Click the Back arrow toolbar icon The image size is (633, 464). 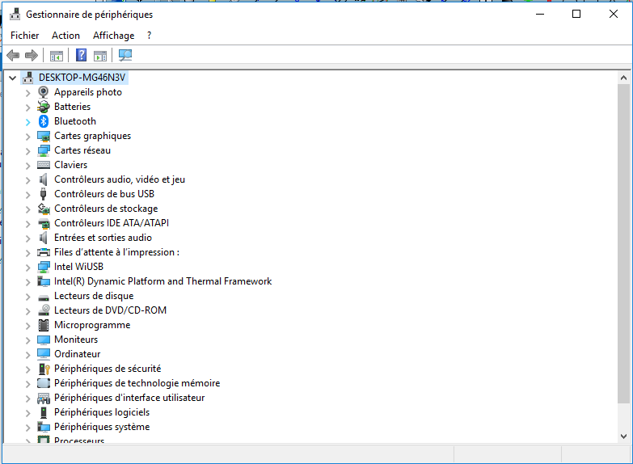coord(13,55)
